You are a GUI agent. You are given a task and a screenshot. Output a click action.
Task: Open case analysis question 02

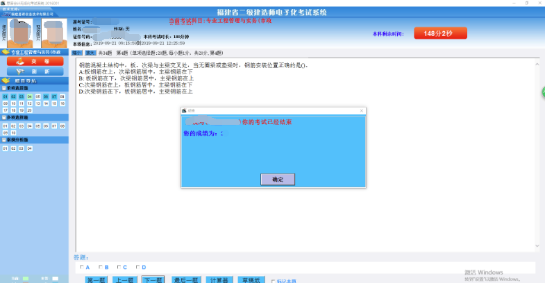pos(13,148)
